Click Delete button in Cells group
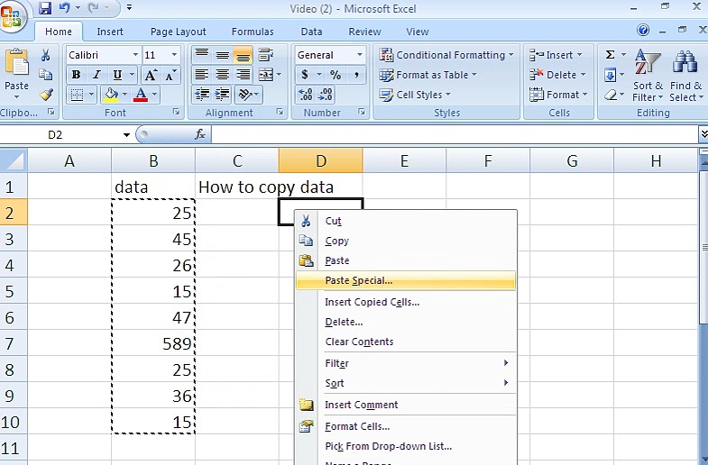The height and width of the screenshot is (465, 708). tap(557, 75)
